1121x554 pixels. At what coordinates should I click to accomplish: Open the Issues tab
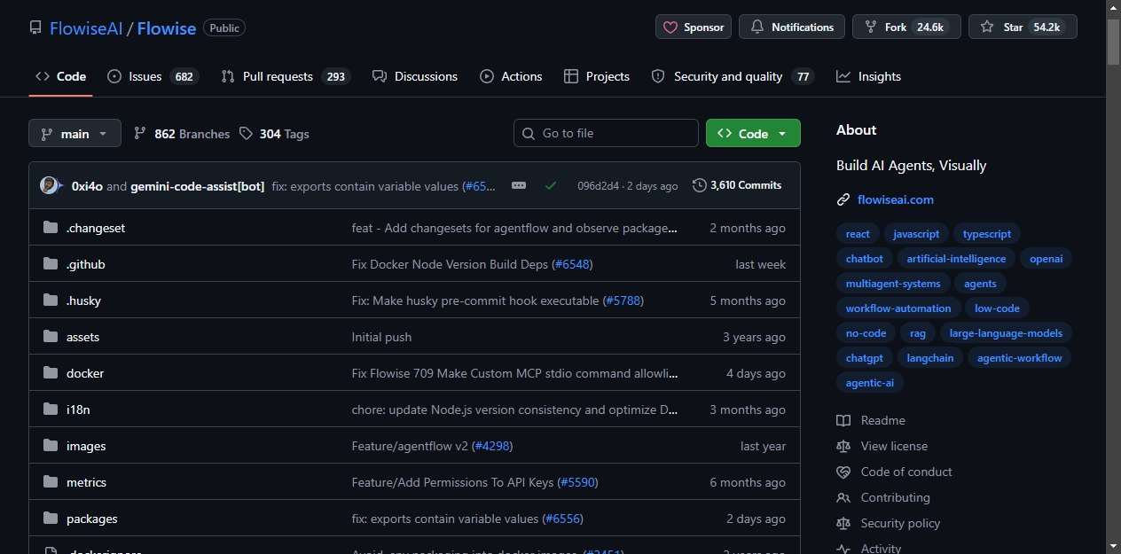153,76
